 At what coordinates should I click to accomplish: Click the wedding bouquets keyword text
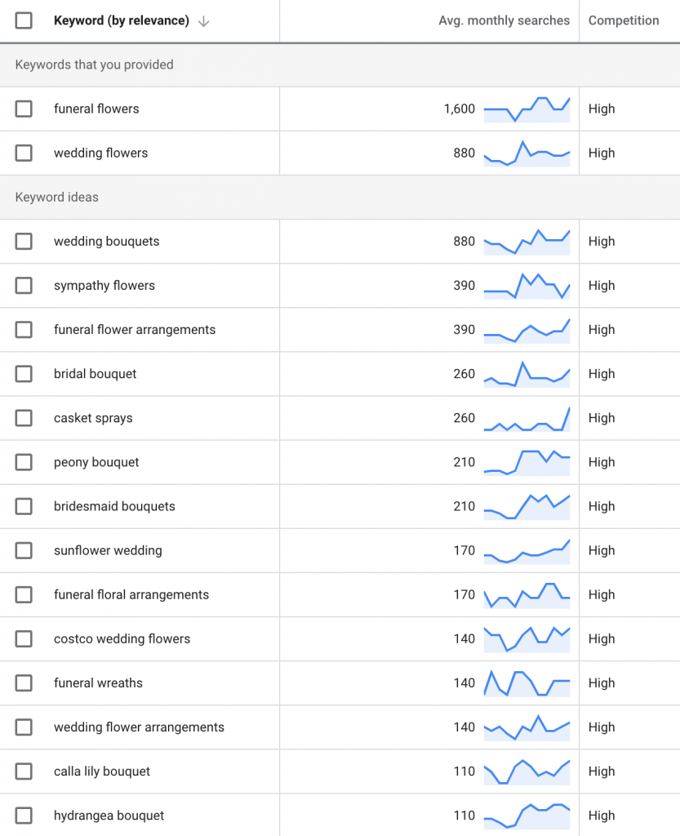pos(107,241)
